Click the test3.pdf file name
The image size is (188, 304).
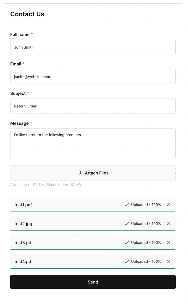click(24, 243)
